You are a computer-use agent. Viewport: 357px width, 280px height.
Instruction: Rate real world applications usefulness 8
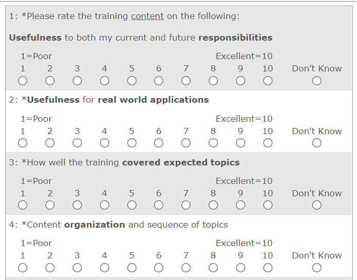213,143
